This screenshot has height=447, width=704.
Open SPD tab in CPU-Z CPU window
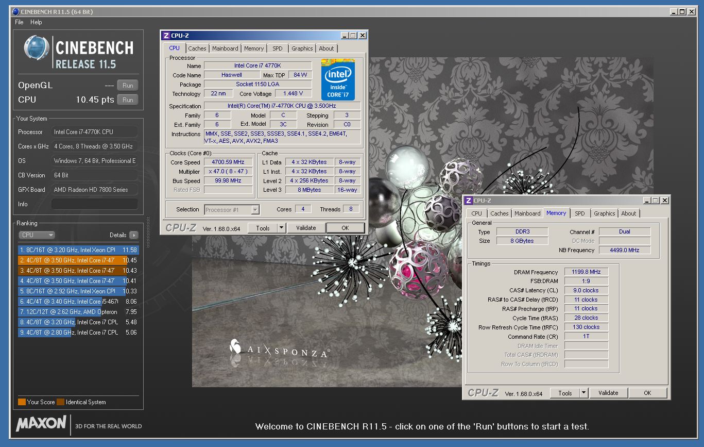pyautogui.click(x=278, y=48)
